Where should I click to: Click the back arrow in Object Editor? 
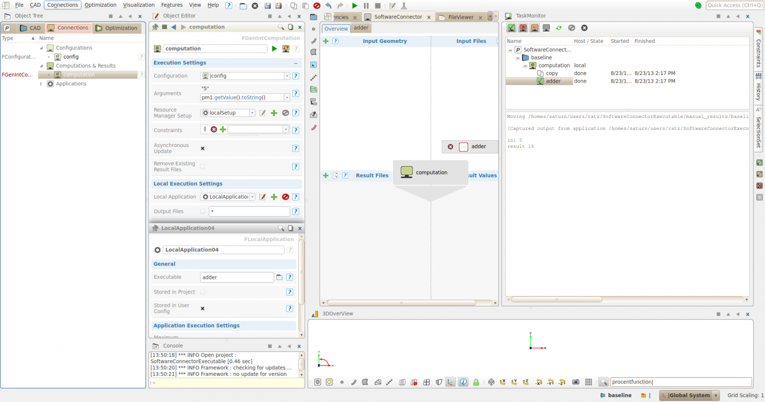(x=174, y=27)
